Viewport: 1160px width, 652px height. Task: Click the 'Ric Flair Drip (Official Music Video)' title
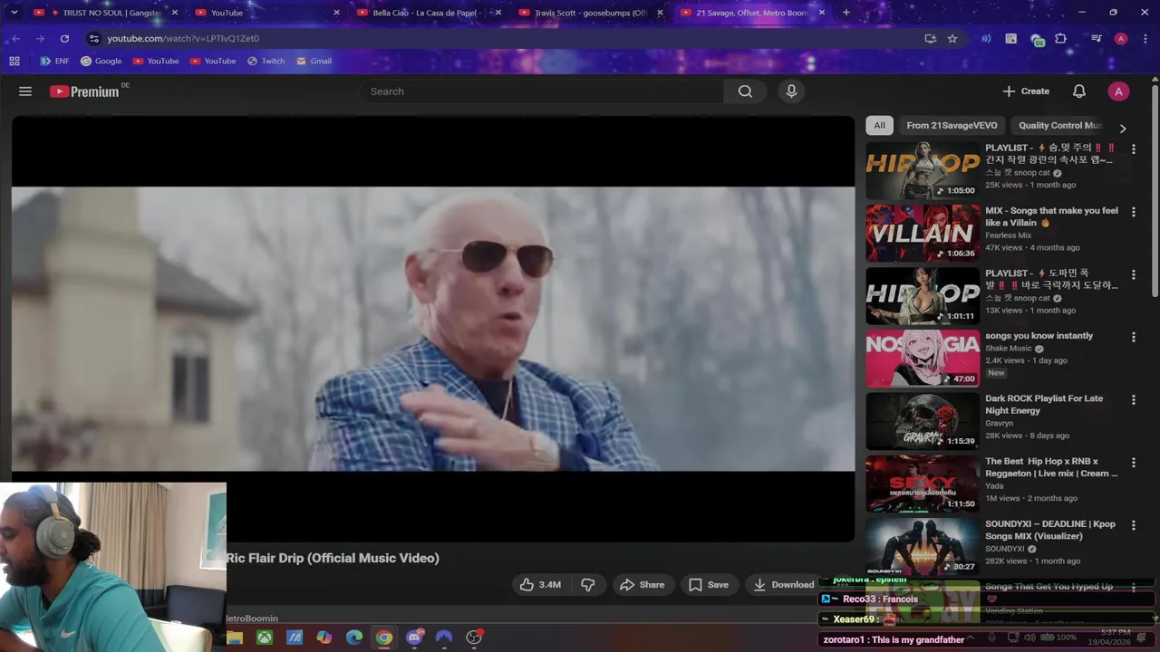tap(333, 558)
